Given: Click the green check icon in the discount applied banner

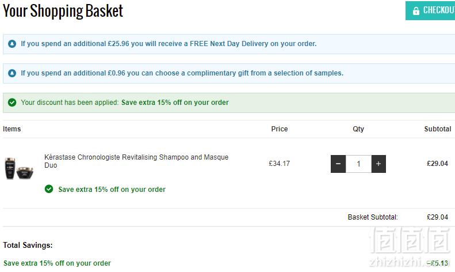Looking at the screenshot, I should click(12, 103).
